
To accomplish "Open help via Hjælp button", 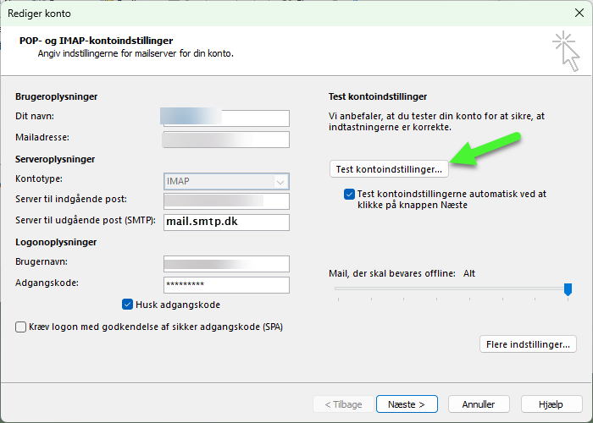I will [x=551, y=404].
